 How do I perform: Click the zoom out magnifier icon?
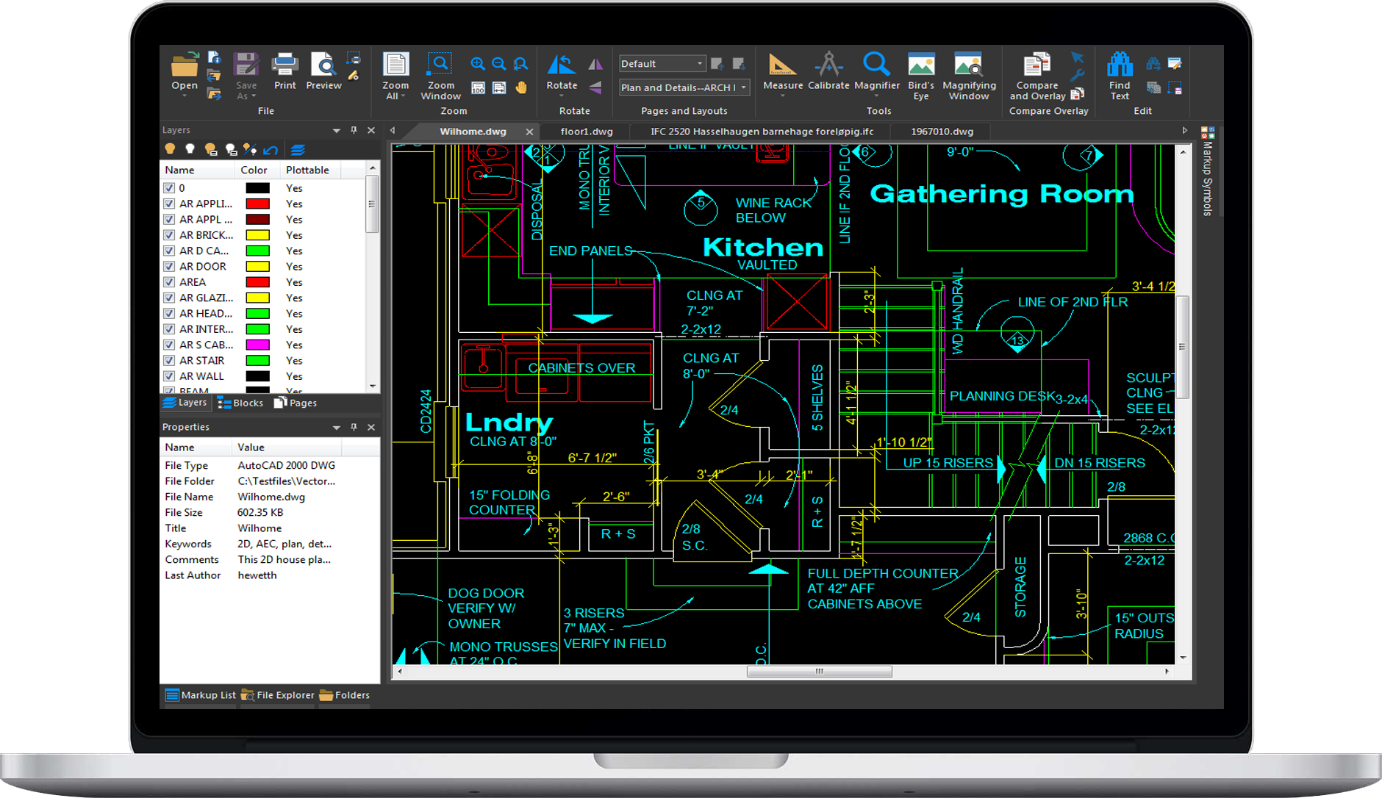pos(499,64)
